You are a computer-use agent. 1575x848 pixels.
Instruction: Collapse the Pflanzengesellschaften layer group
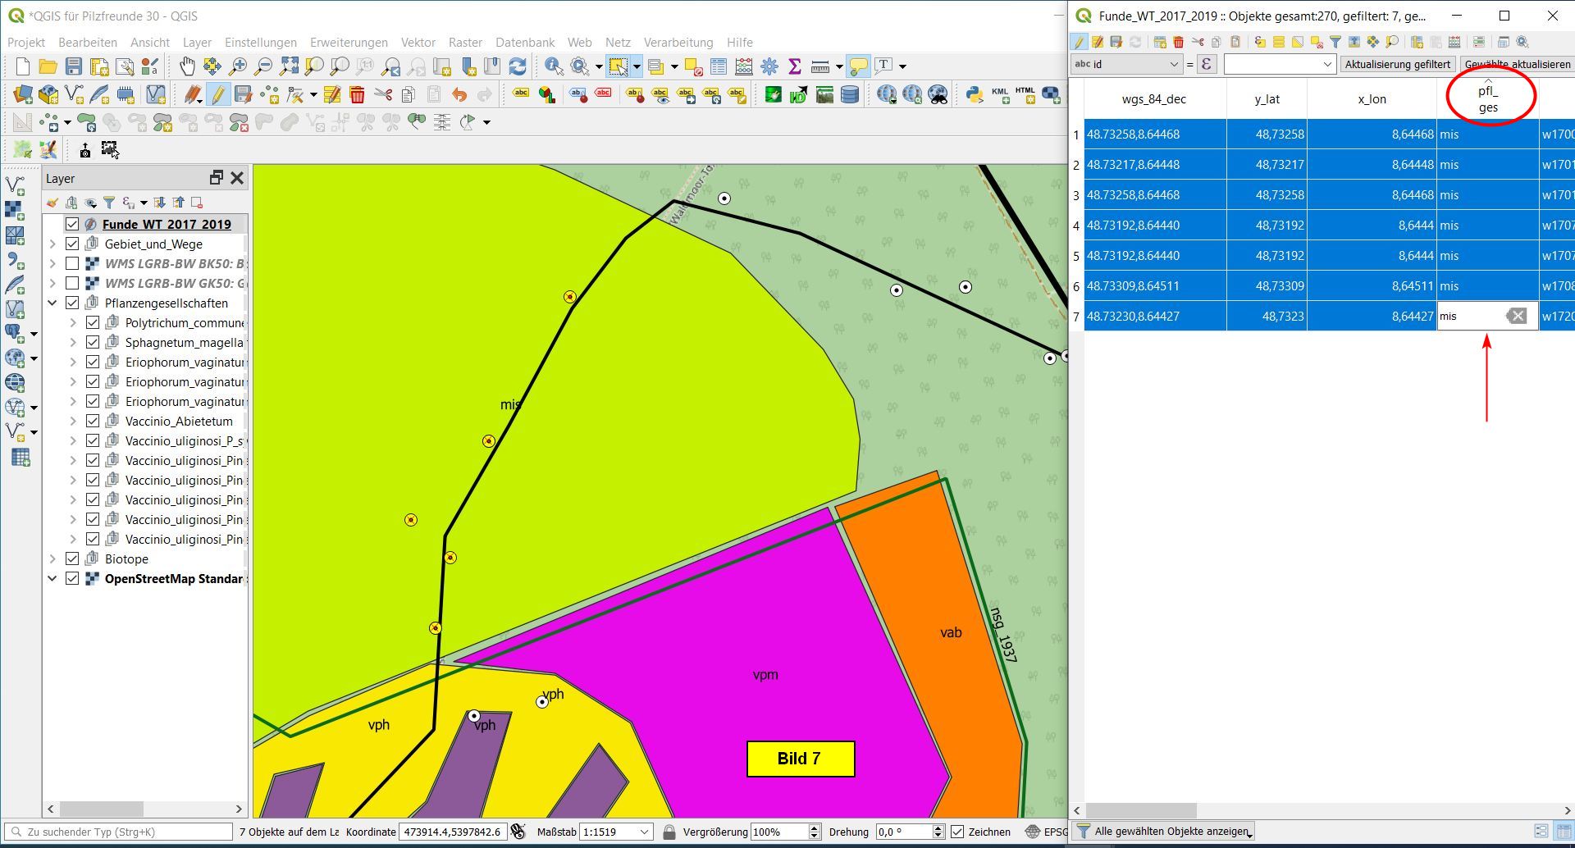coord(52,303)
